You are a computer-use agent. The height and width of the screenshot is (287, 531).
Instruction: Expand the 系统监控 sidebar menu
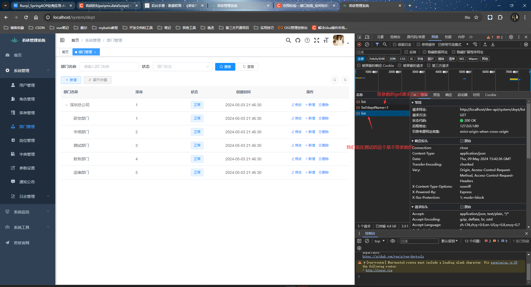click(28, 212)
